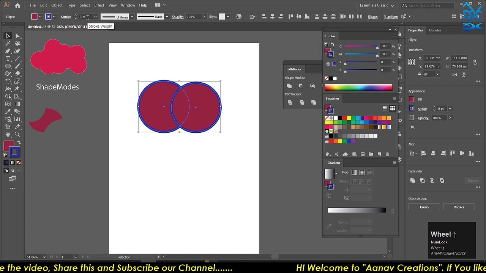Select the Paintbrush tool

coord(17,66)
